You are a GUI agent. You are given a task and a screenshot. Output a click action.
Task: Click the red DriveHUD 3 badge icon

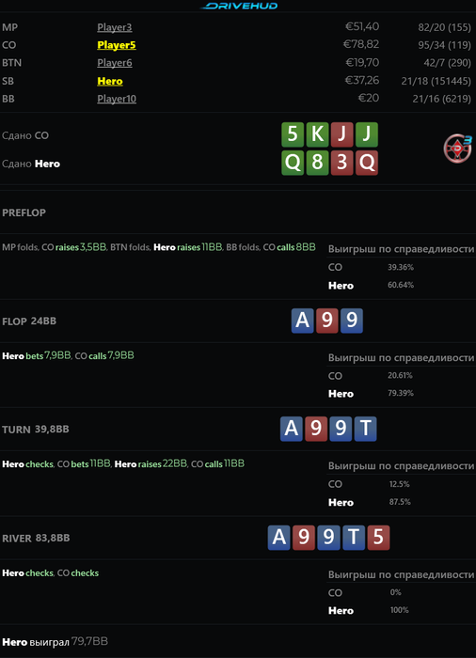457,149
